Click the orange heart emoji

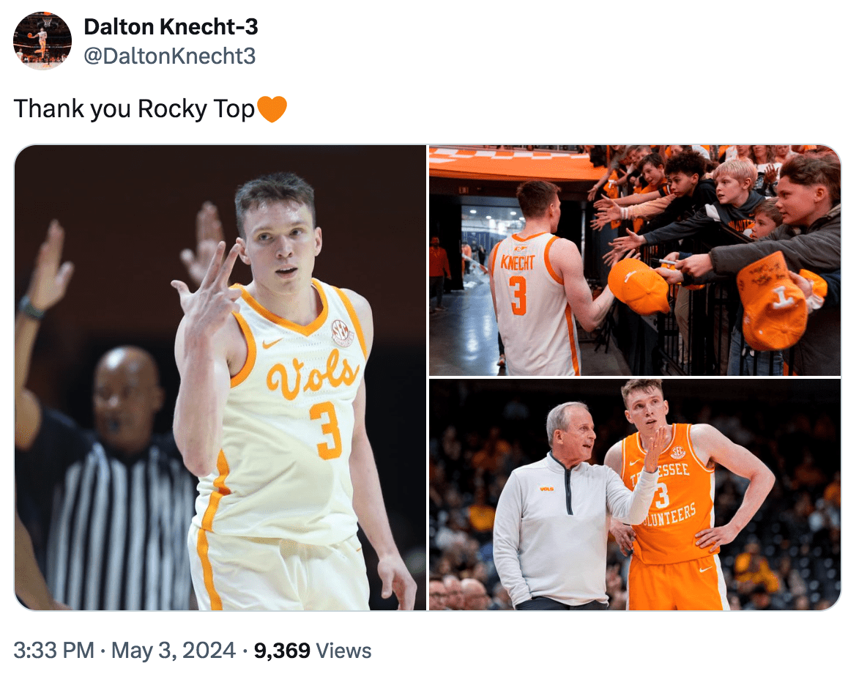pos(272,110)
